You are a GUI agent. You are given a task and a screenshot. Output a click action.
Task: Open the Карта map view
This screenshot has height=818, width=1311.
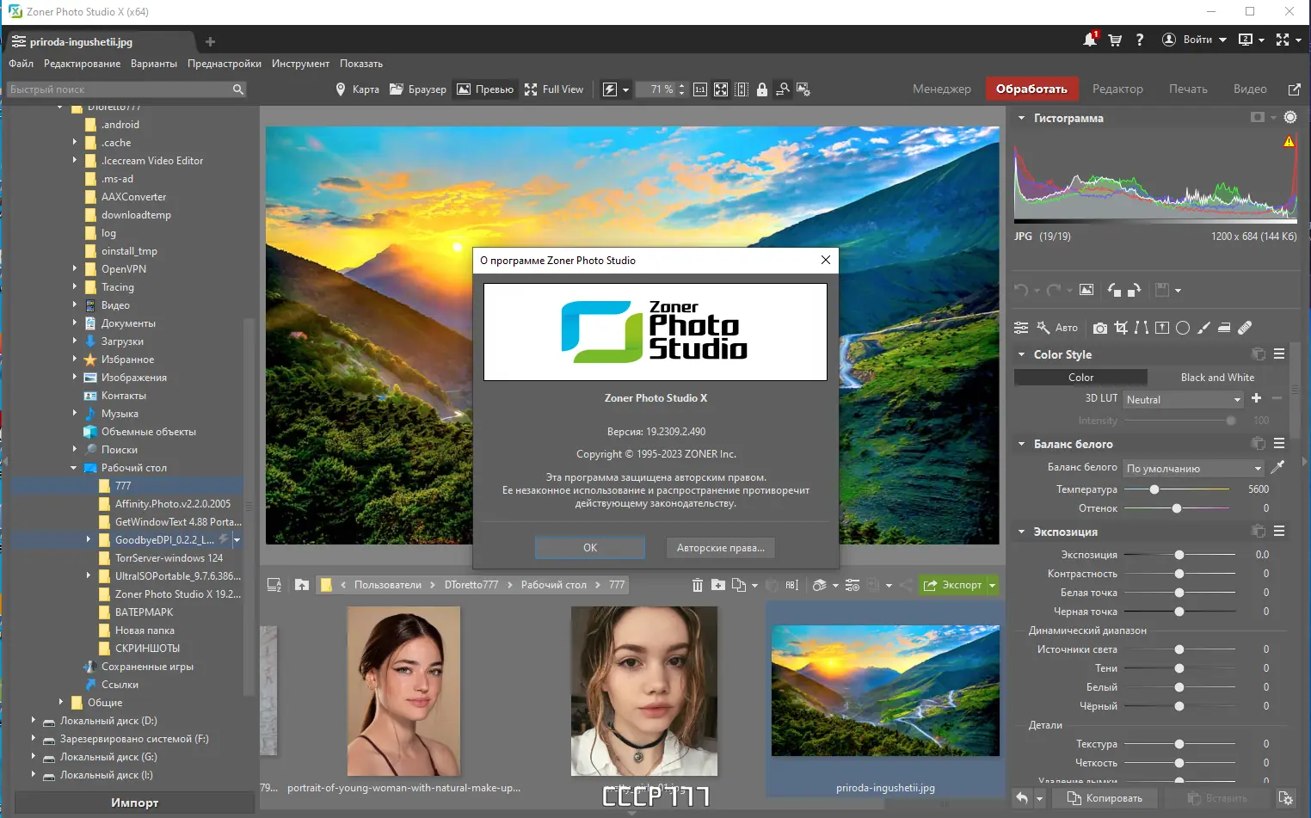coord(357,89)
